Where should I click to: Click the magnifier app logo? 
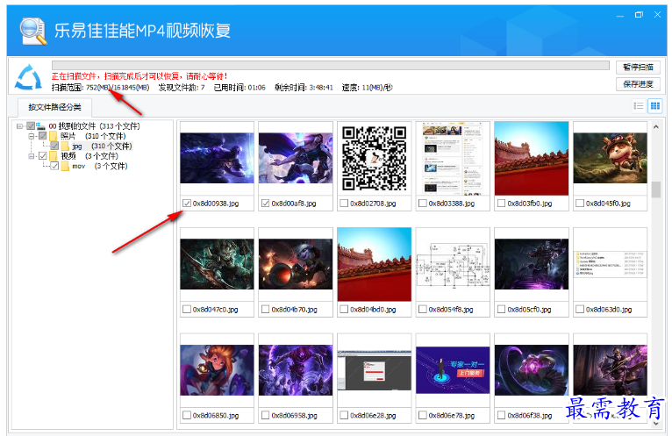coord(33,31)
